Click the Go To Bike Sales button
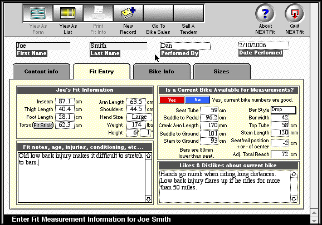The image size is (322, 225). pos(158,13)
